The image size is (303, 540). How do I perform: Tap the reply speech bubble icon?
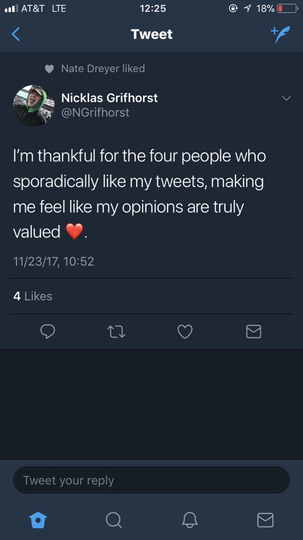coord(47,332)
